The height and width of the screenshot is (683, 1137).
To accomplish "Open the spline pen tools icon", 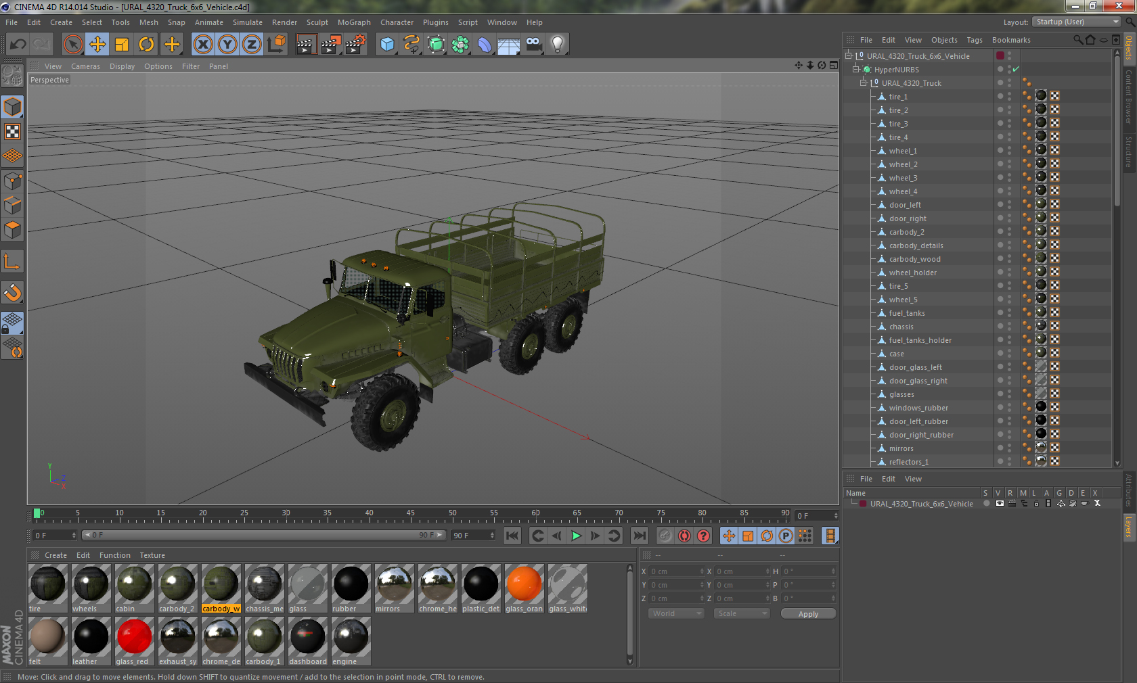I will click(x=411, y=45).
